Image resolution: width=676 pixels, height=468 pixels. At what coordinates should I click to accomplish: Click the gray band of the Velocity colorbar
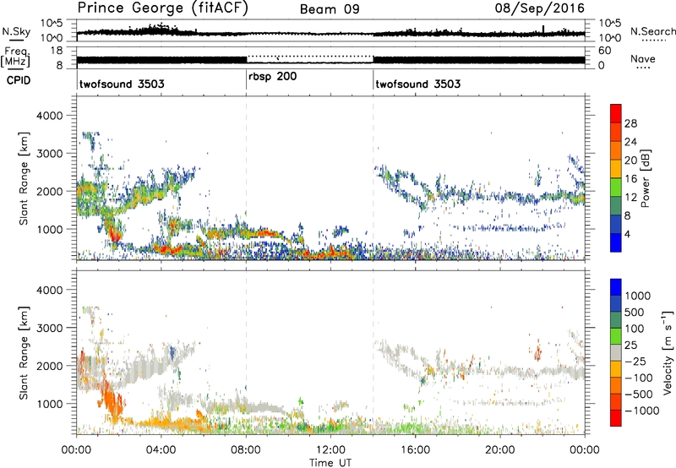[616, 352]
